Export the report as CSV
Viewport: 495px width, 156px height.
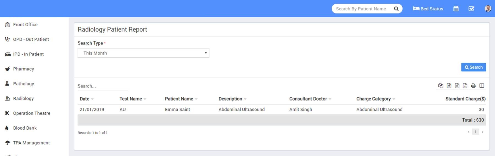pyautogui.click(x=457, y=86)
